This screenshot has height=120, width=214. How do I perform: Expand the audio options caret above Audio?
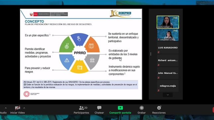(6, 108)
